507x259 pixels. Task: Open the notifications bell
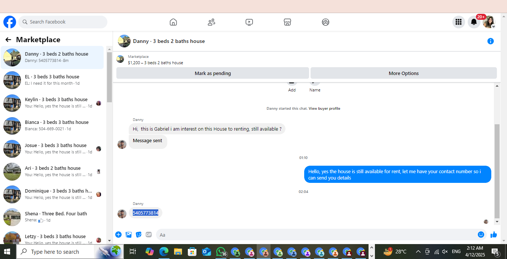point(474,22)
